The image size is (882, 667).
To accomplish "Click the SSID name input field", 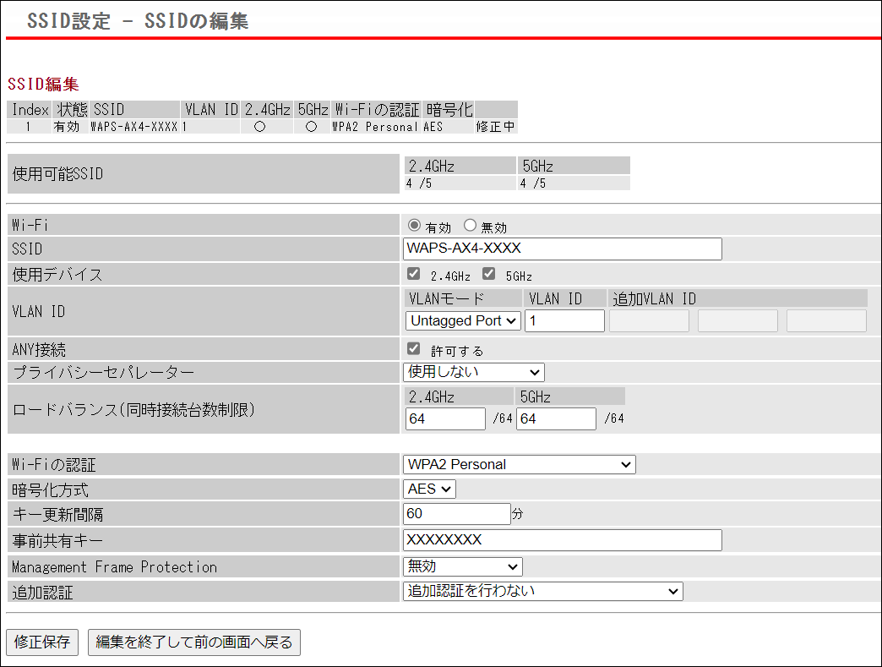I will click(x=563, y=249).
